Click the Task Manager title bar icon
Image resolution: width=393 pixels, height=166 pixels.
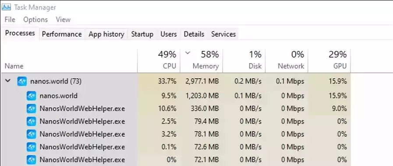pyautogui.click(x=6, y=7)
